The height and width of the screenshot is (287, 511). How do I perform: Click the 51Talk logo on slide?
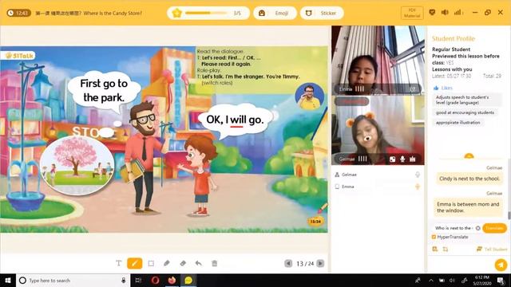(x=18, y=56)
